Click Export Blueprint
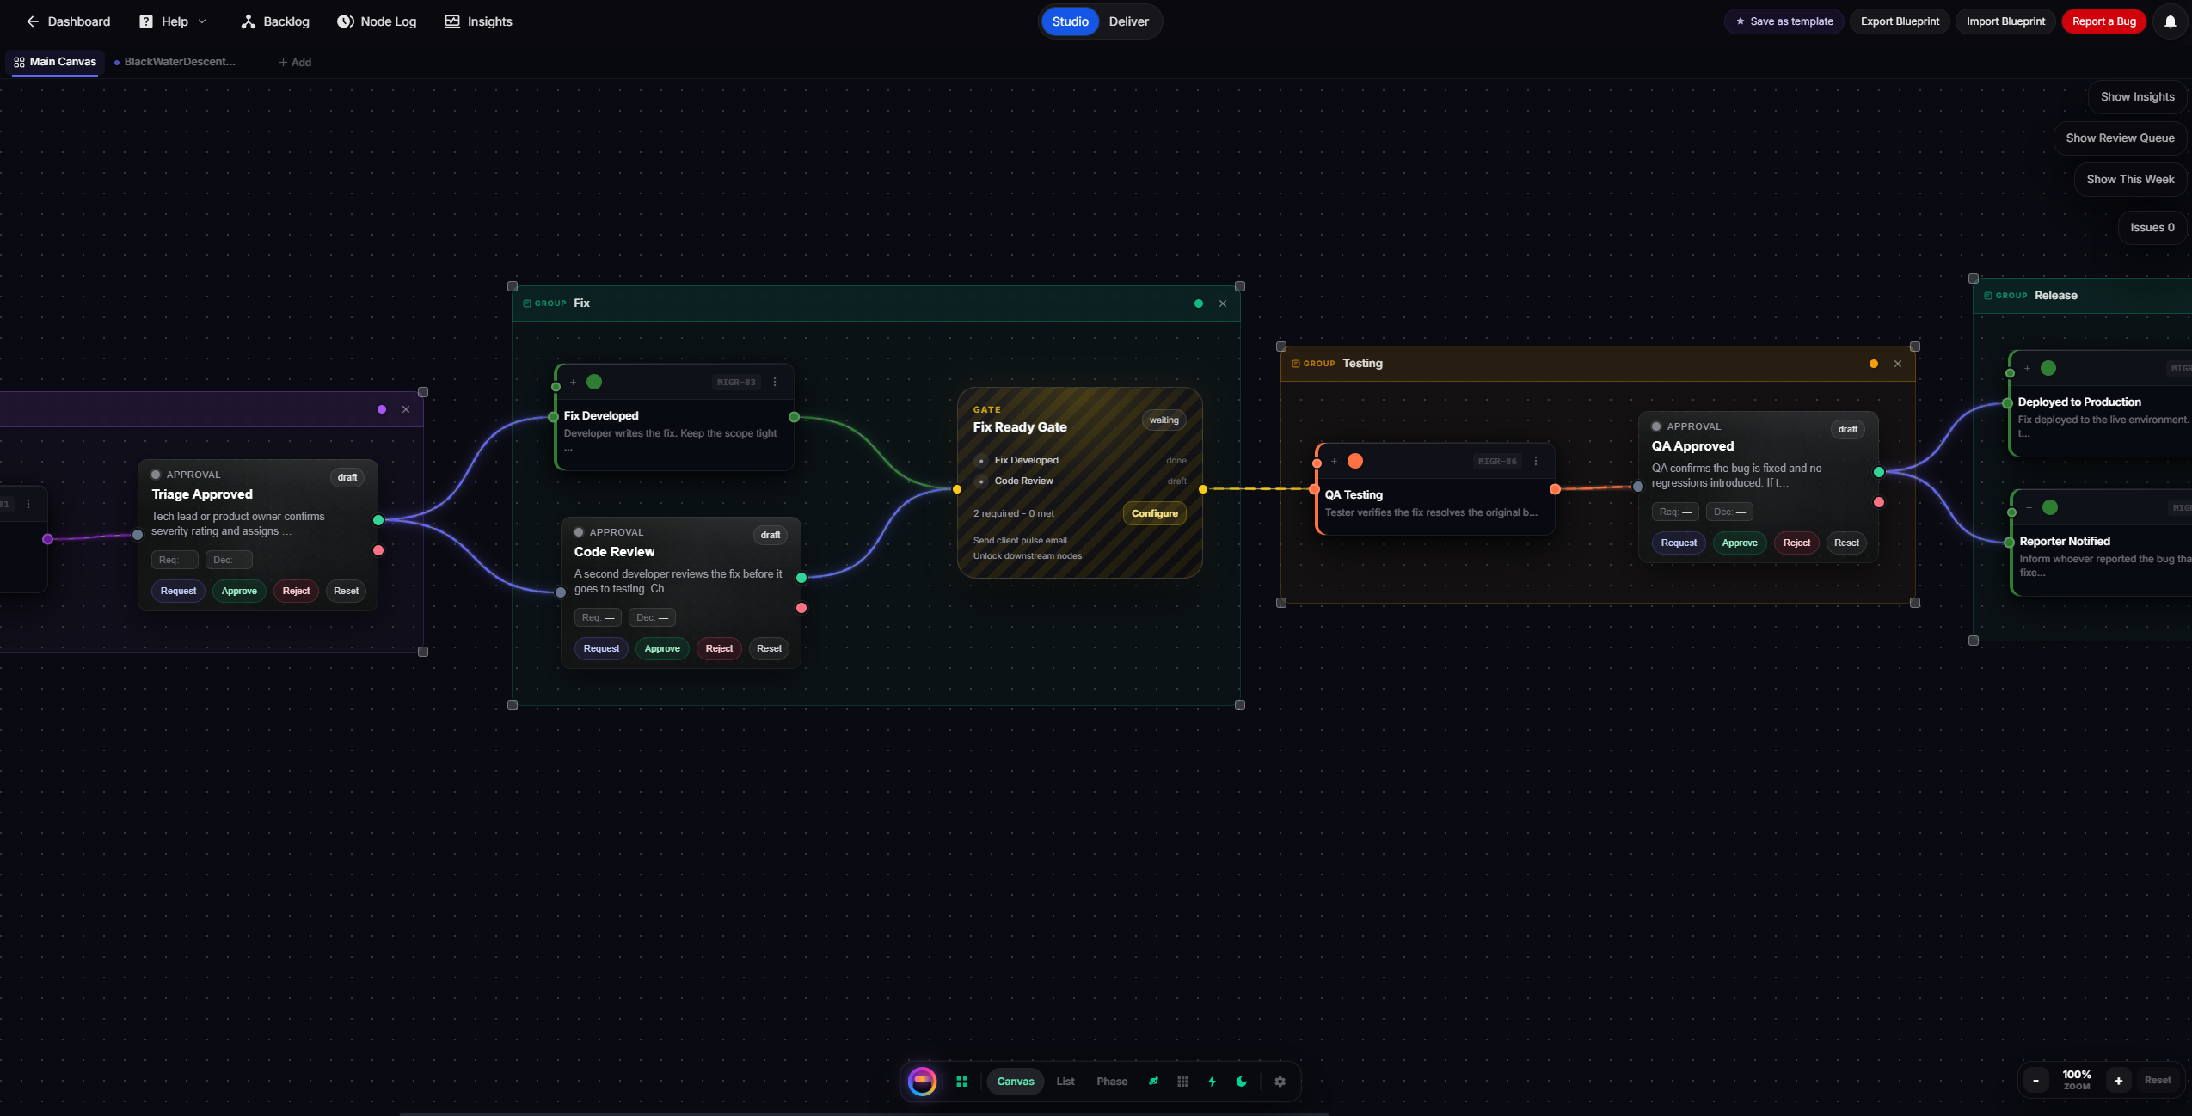The width and height of the screenshot is (2192, 1116). tap(1900, 21)
